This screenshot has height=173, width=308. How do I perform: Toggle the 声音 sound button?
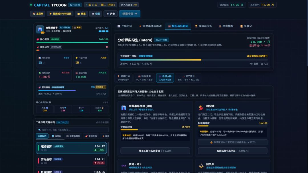pos(111,14)
